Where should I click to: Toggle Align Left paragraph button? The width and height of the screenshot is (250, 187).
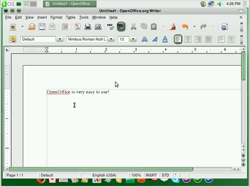click(x=178, y=39)
